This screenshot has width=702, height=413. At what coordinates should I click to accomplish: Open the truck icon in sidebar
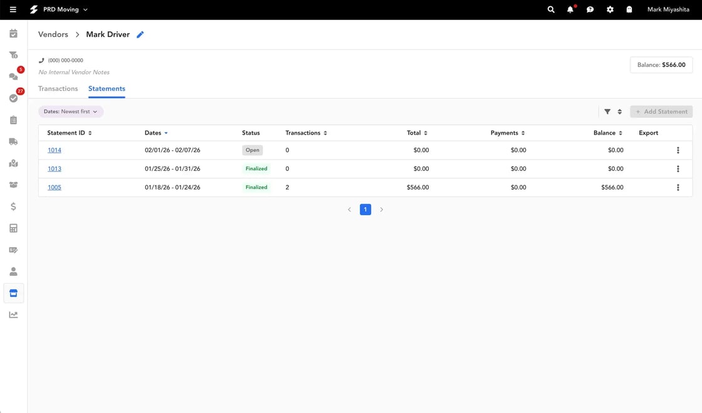(x=13, y=141)
